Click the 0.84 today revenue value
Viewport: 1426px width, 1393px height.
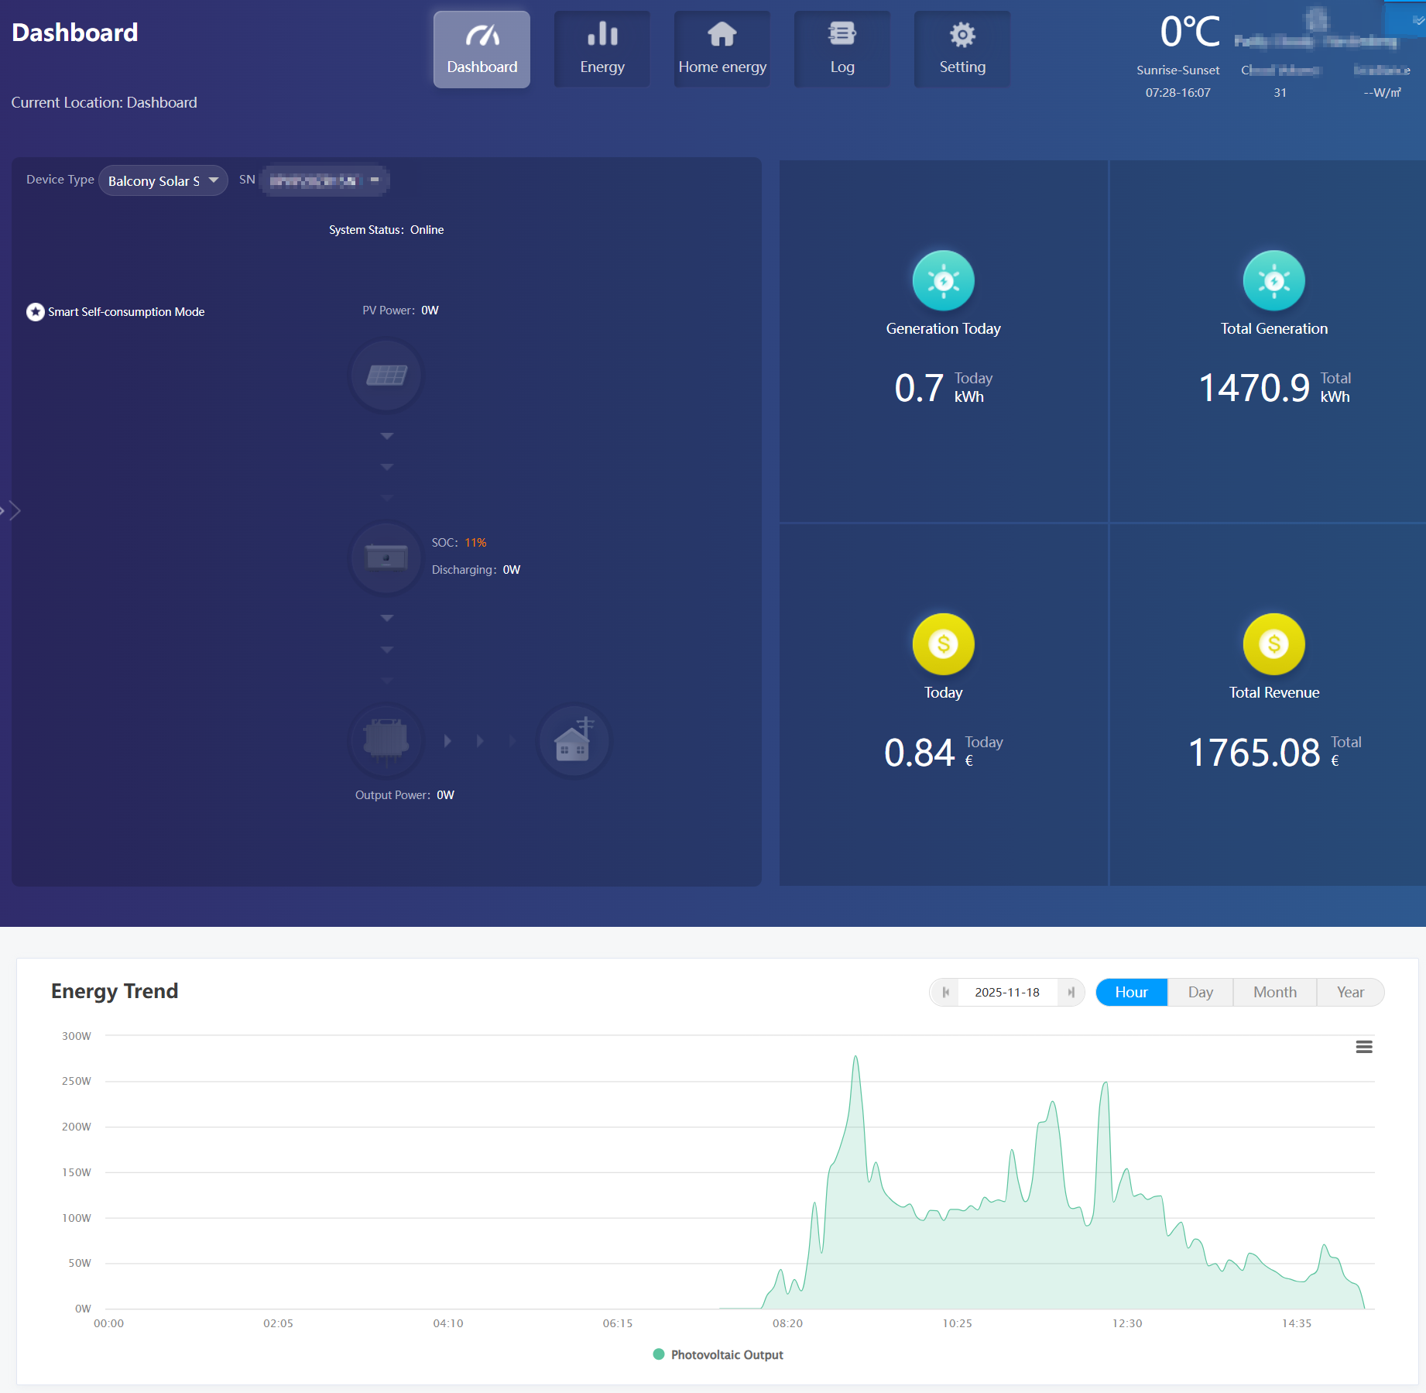[x=919, y=753]
